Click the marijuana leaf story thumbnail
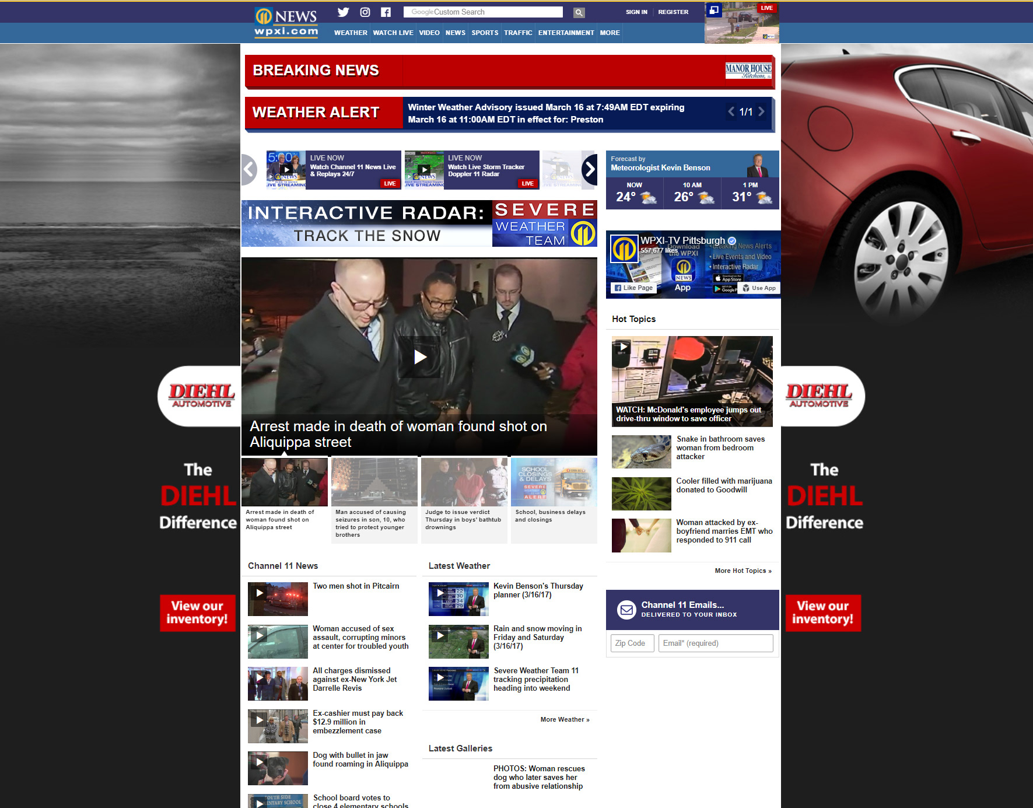This screenshot has width=1033, height=808. tap(642, 494)
